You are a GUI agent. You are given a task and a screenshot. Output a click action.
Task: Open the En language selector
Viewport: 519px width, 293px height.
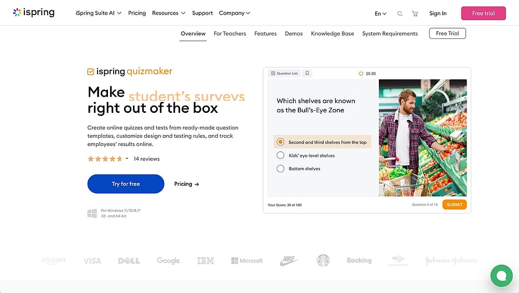coord(380,13)
